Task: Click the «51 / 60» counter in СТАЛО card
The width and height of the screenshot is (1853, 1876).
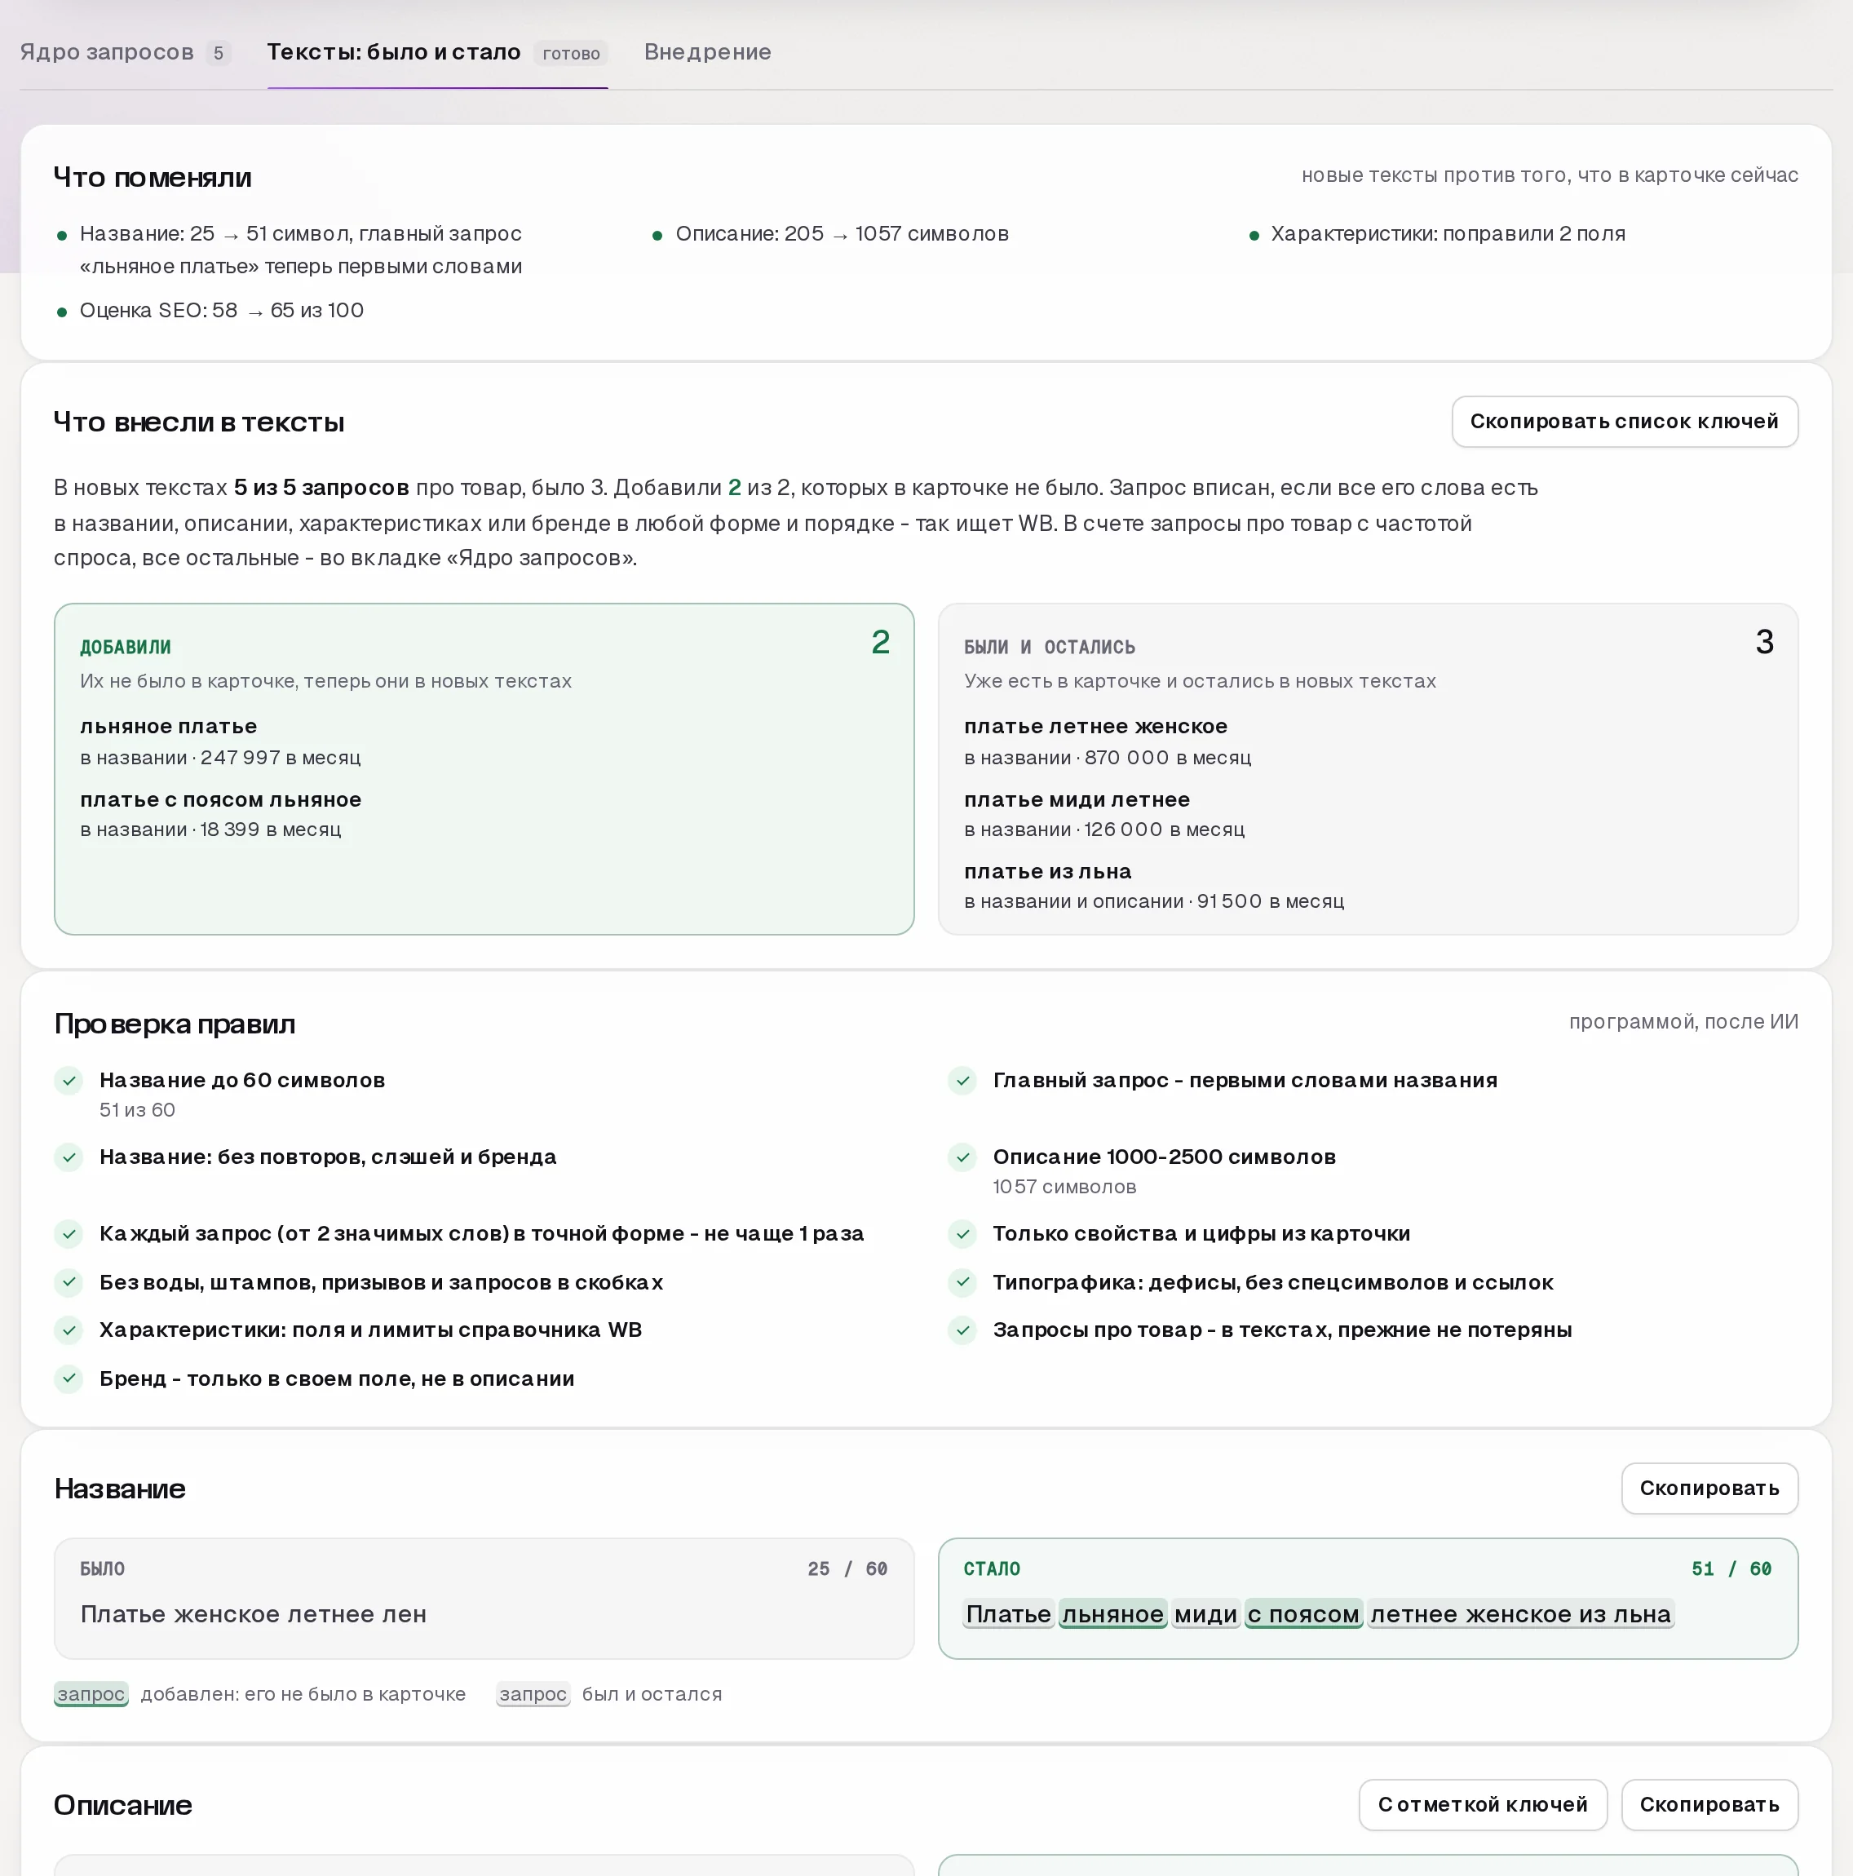Action: 1731,1569
